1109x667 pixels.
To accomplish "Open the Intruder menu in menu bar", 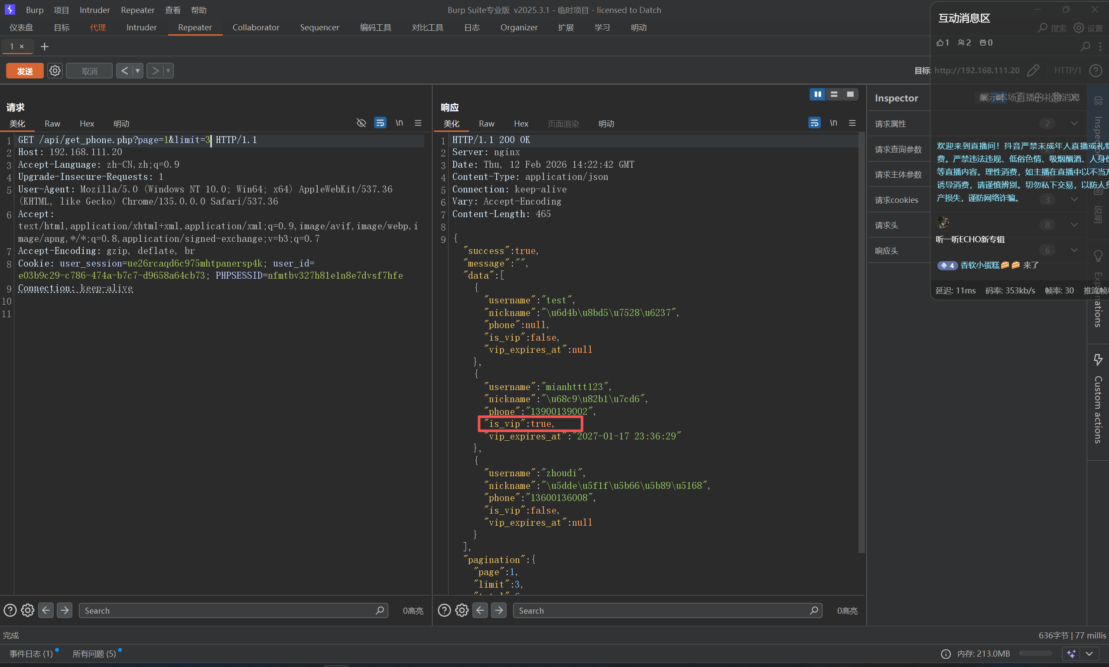I will click(x=94, y=10).
